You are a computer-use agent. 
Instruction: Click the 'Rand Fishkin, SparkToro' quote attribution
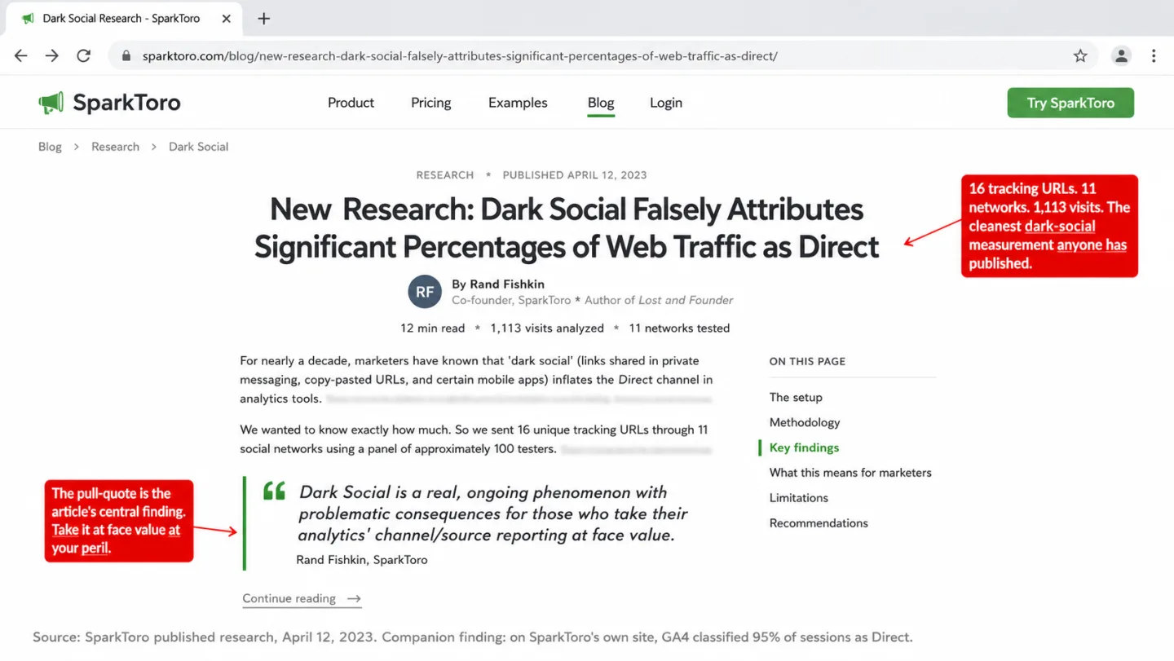pos(362,560)
